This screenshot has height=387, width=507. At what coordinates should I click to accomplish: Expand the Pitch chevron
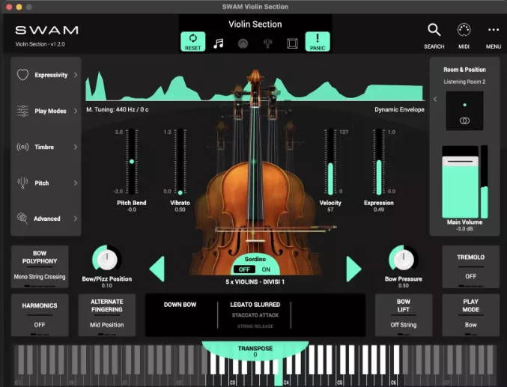[x=76, y=183]
